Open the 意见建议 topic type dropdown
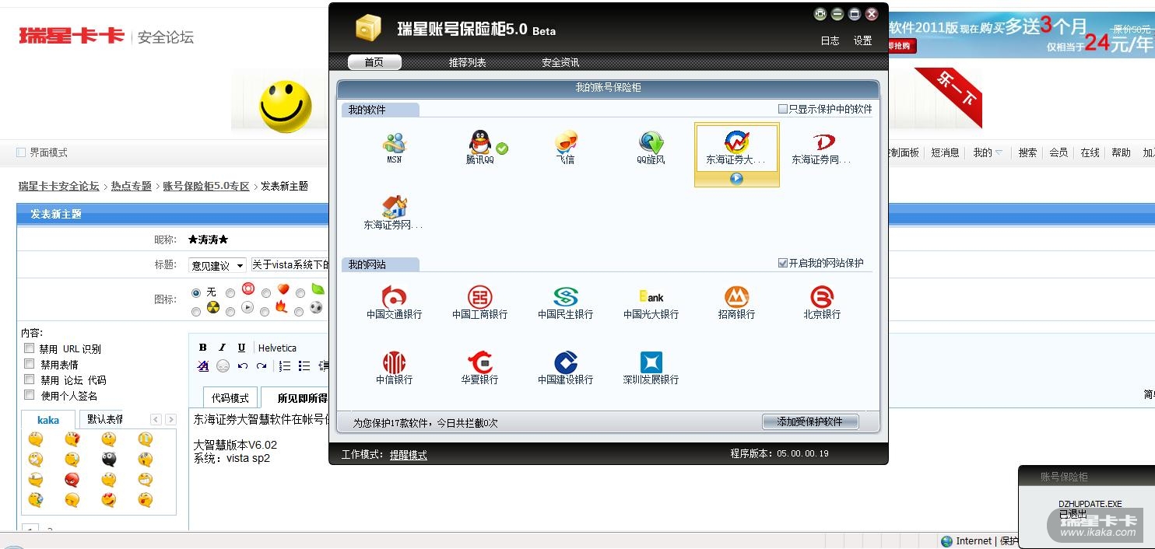Image resolution: width=1155 pixels, height=549 pixels. point(217,265)
